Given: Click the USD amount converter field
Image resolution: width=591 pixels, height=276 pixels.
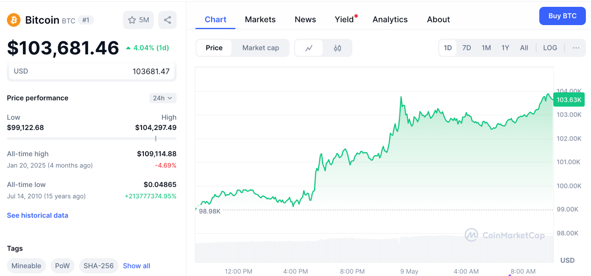Looking at the screenshot, I should click(92, 71).
